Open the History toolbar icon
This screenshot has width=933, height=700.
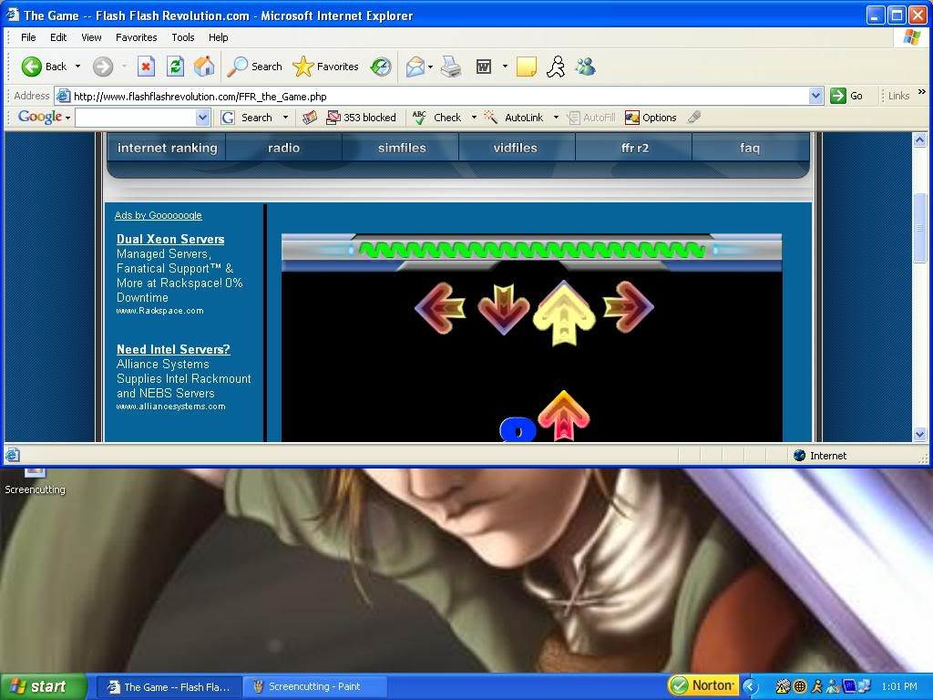coord(381,67)
